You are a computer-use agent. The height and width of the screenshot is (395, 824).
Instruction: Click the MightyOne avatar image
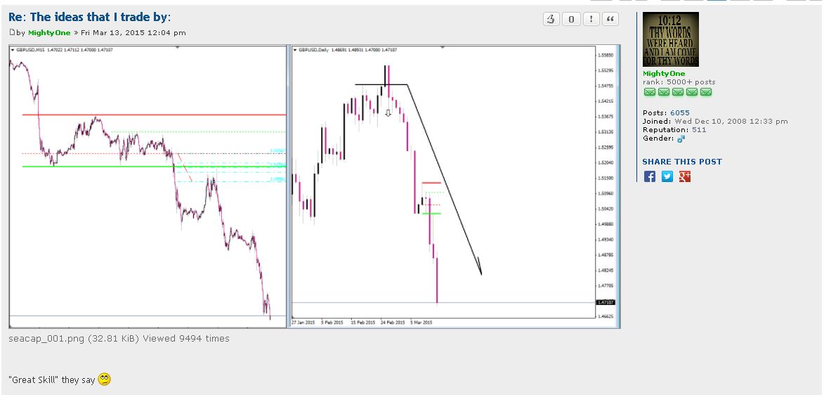pyautogui.click(x=671, y=39)
